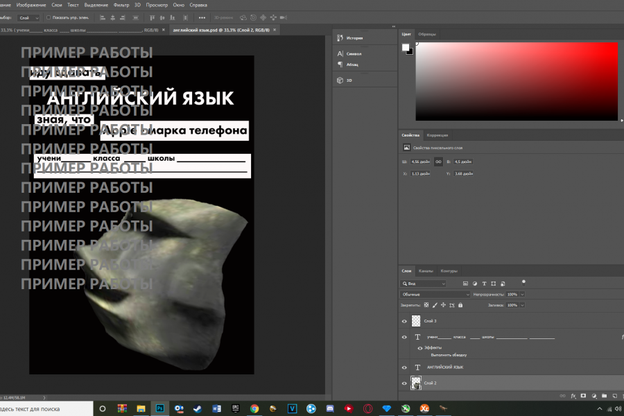Open Steam from the taskbar
This screenshot has width=624, height=416.
coord(197,408)
